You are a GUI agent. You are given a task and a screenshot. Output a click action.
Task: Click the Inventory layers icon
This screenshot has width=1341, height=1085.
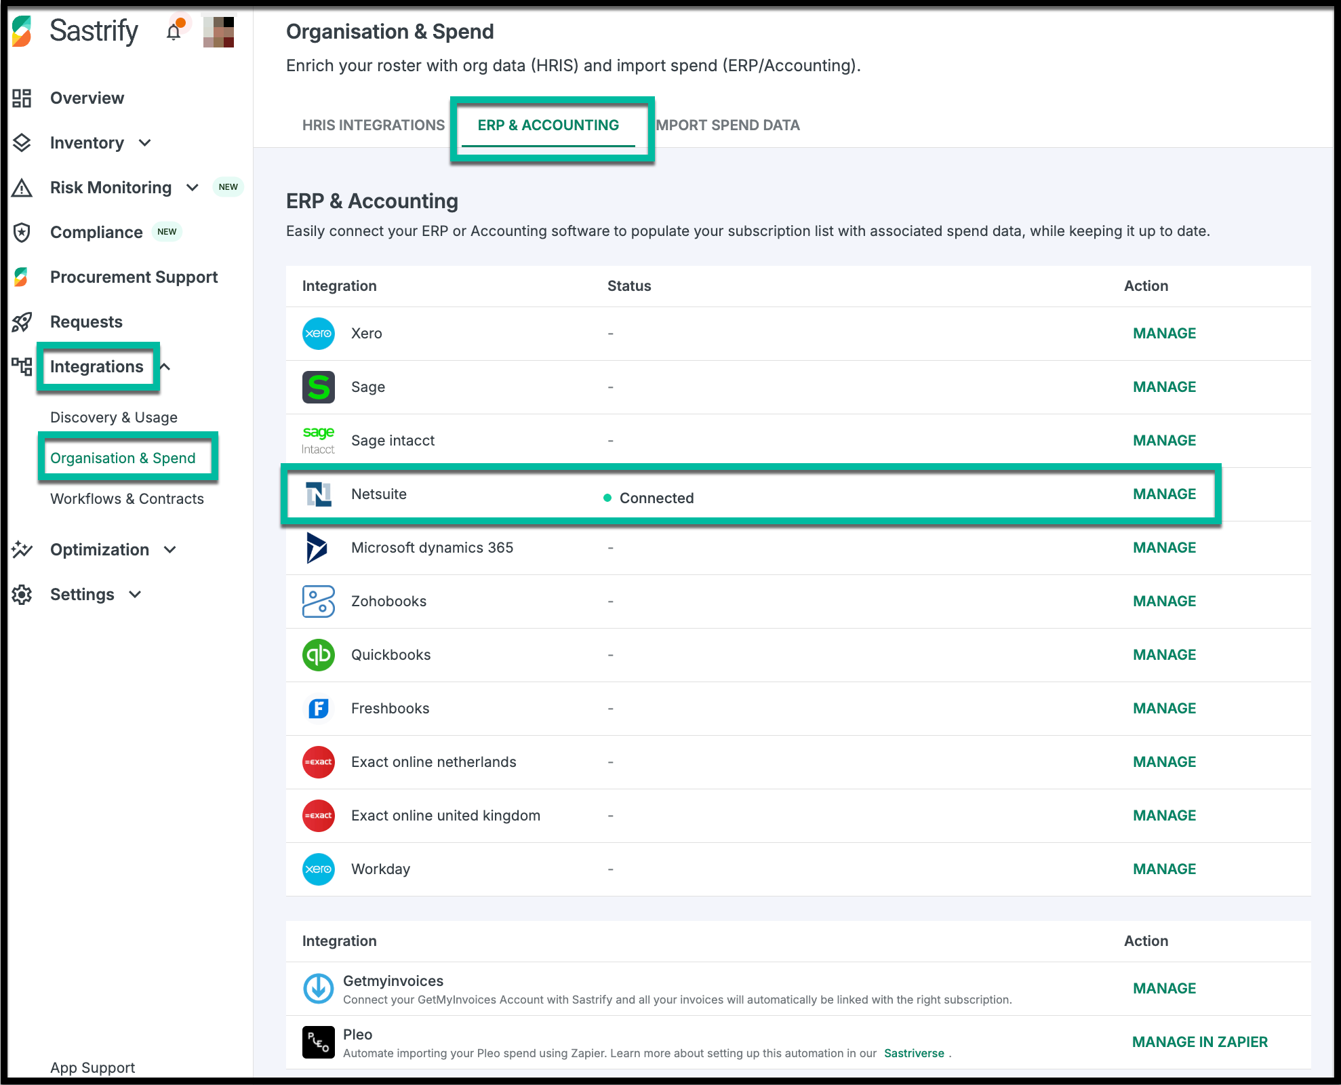tap(22, 143)
